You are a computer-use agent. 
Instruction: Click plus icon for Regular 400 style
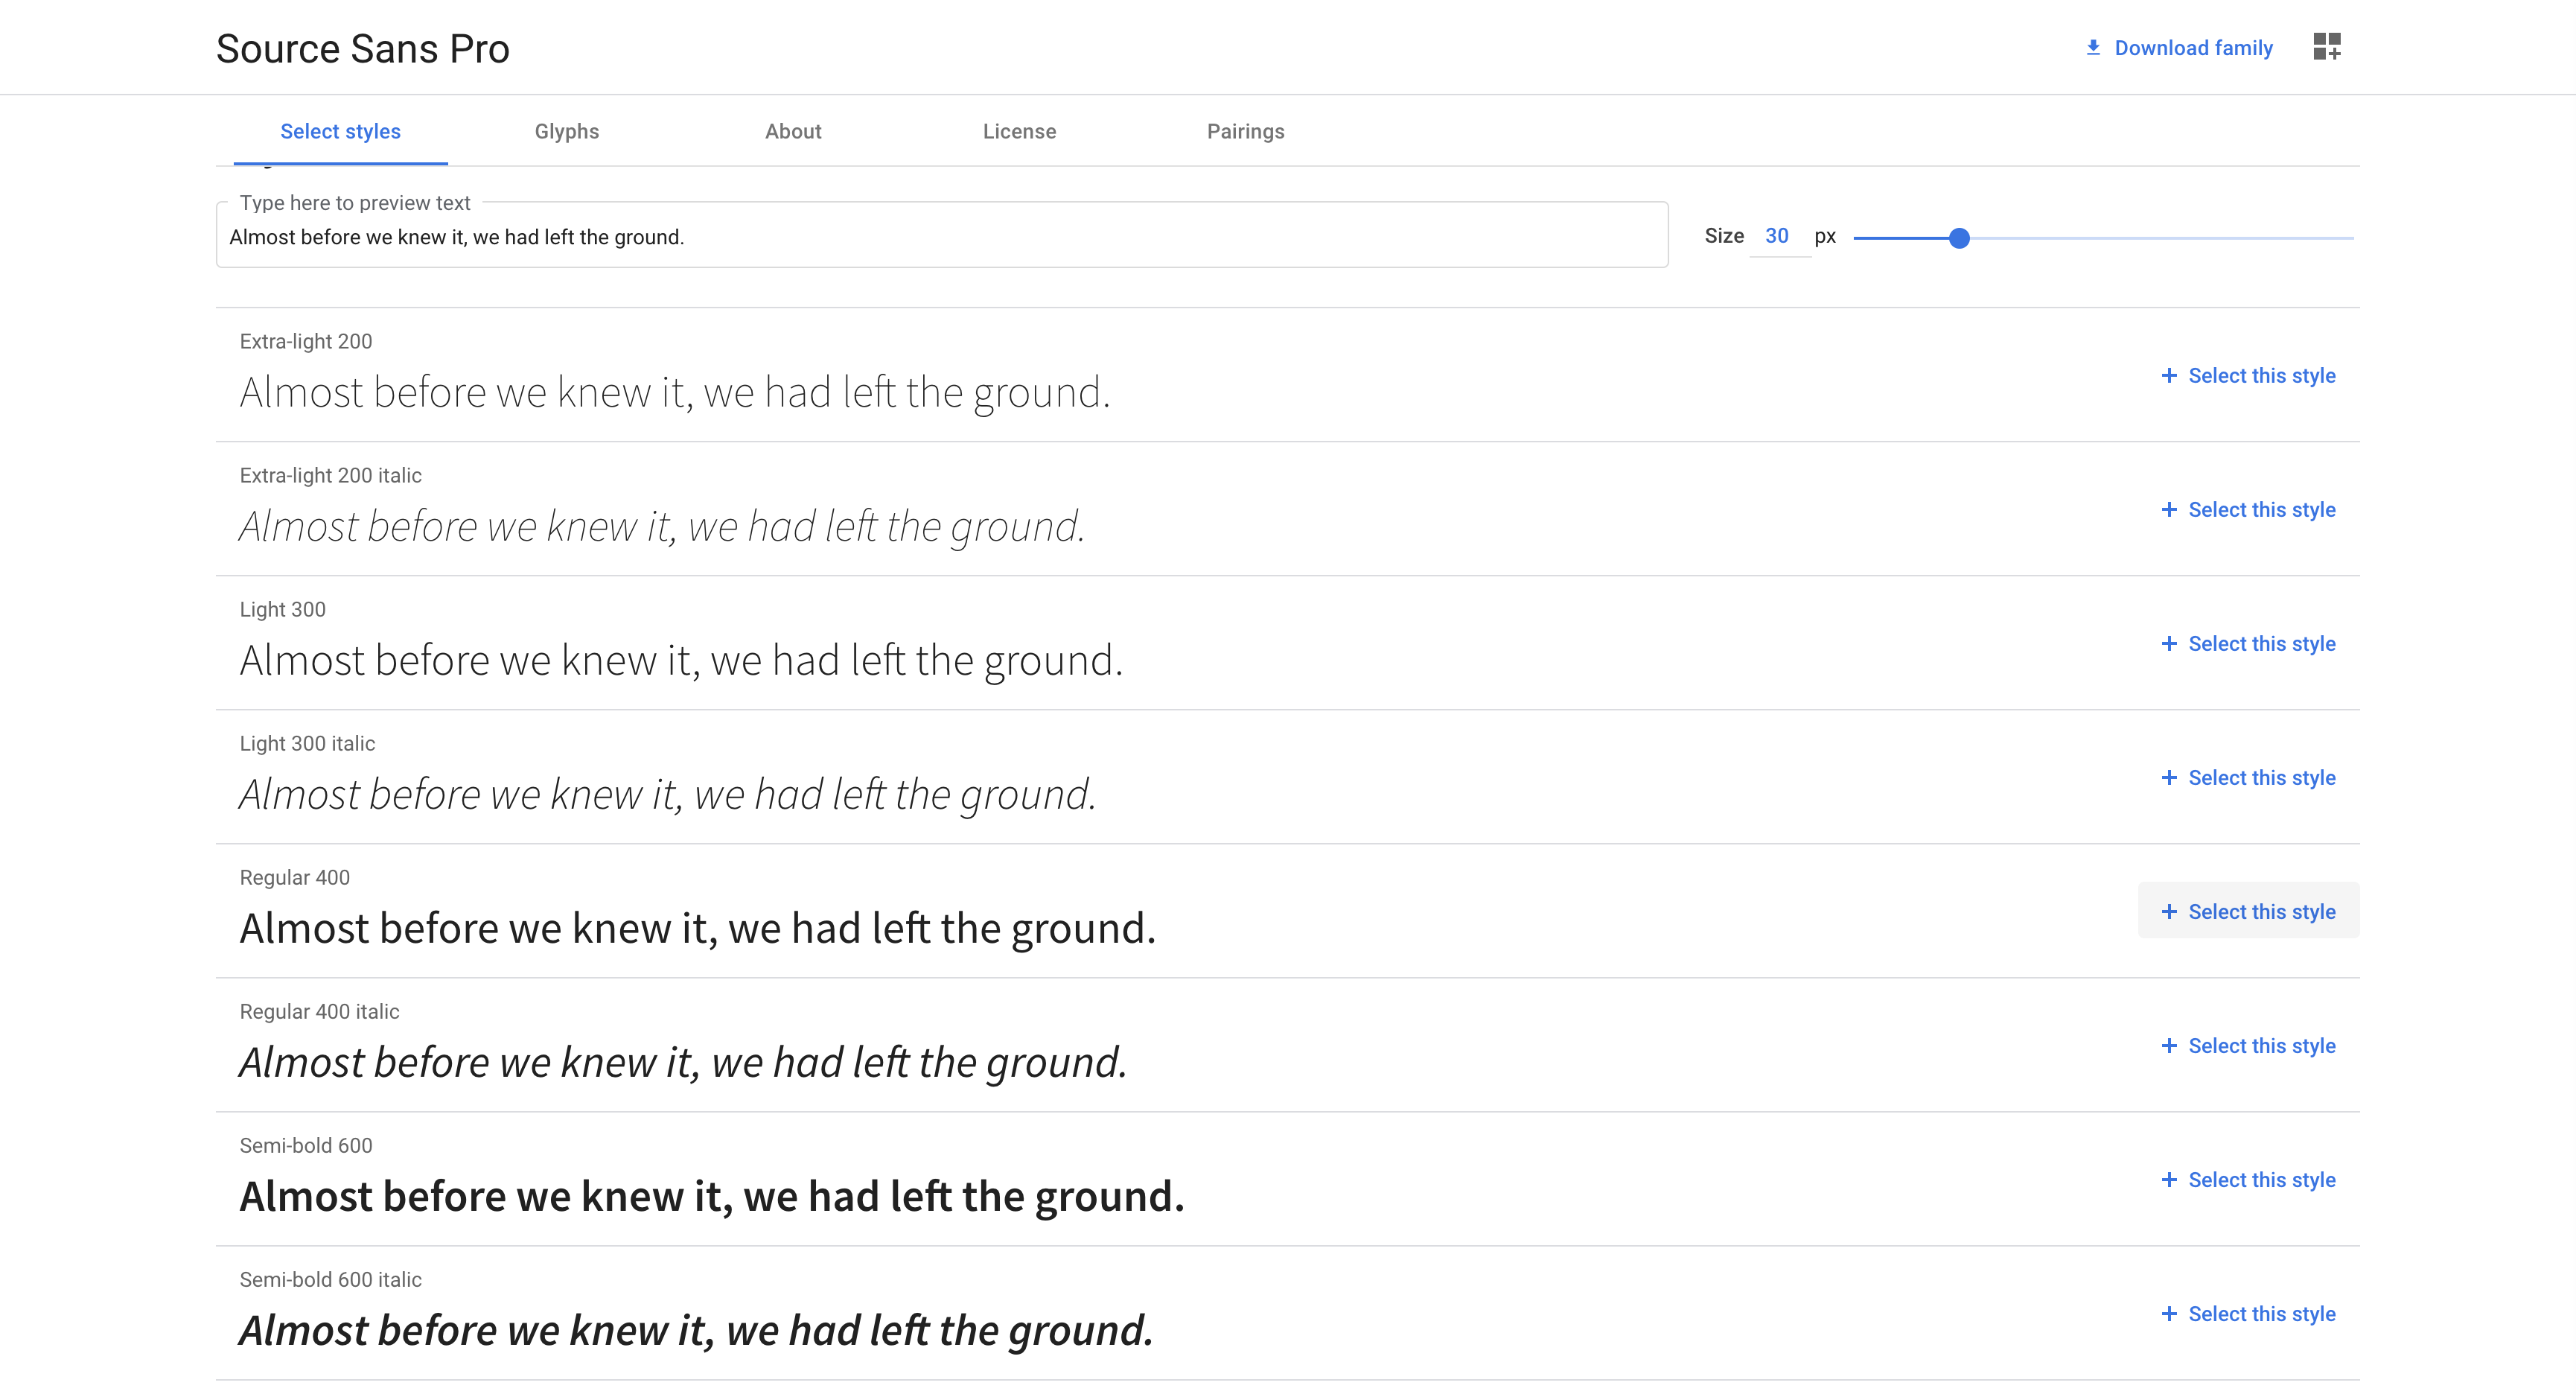(x=2169, y=912)
